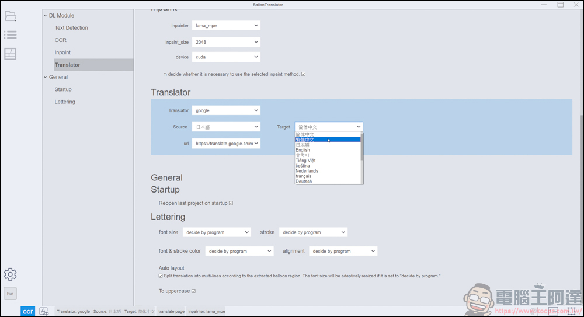Uncheck Split translation into multi-lines option
584x317 pixels.
[161, 276]
